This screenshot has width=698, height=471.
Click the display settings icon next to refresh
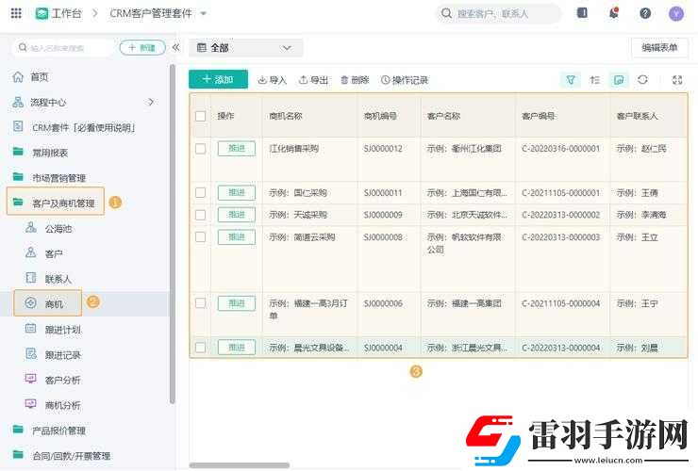[619, 80]
